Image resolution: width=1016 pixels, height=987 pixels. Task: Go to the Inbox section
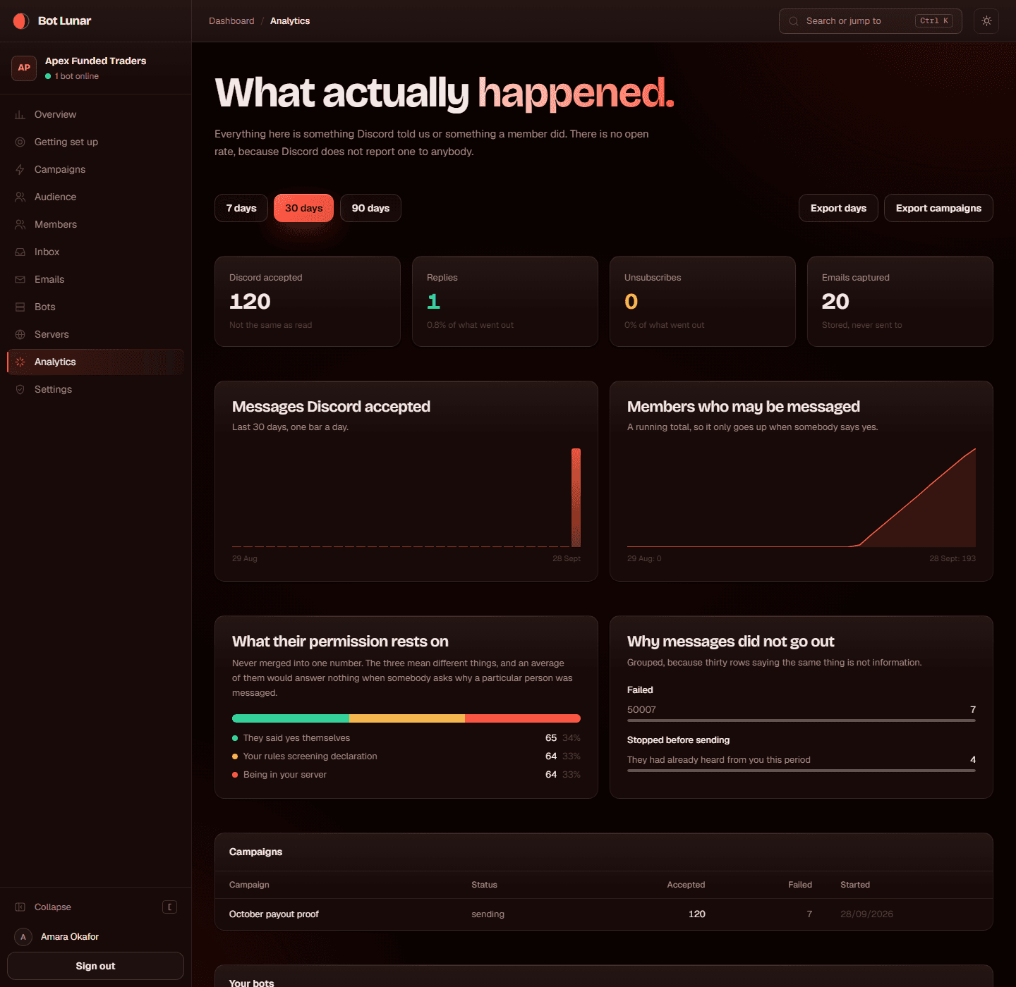[x=95, y=252]
